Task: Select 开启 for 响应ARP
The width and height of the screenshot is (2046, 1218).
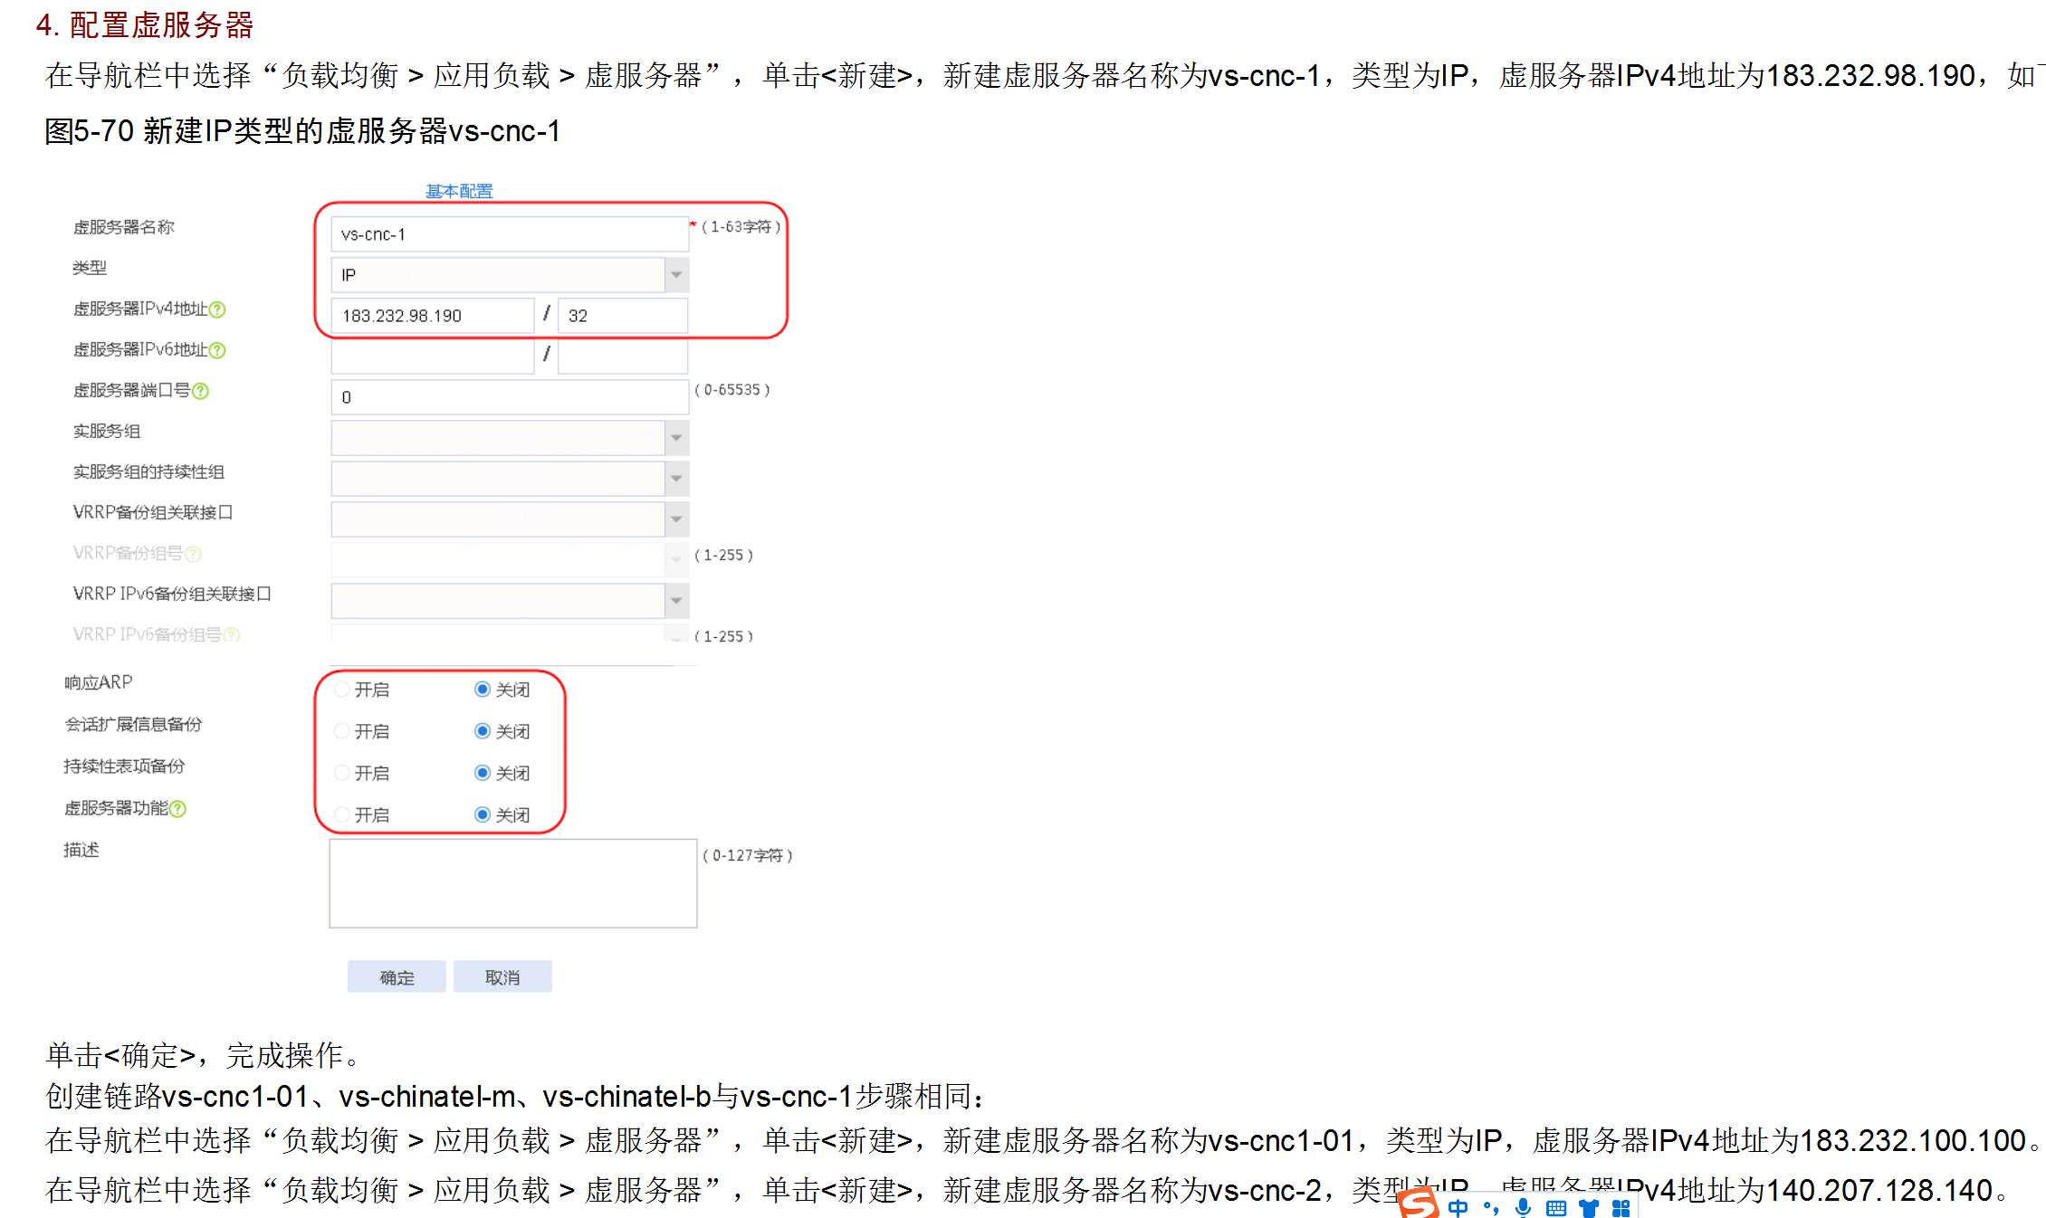Action: click(x=342, y=690)
